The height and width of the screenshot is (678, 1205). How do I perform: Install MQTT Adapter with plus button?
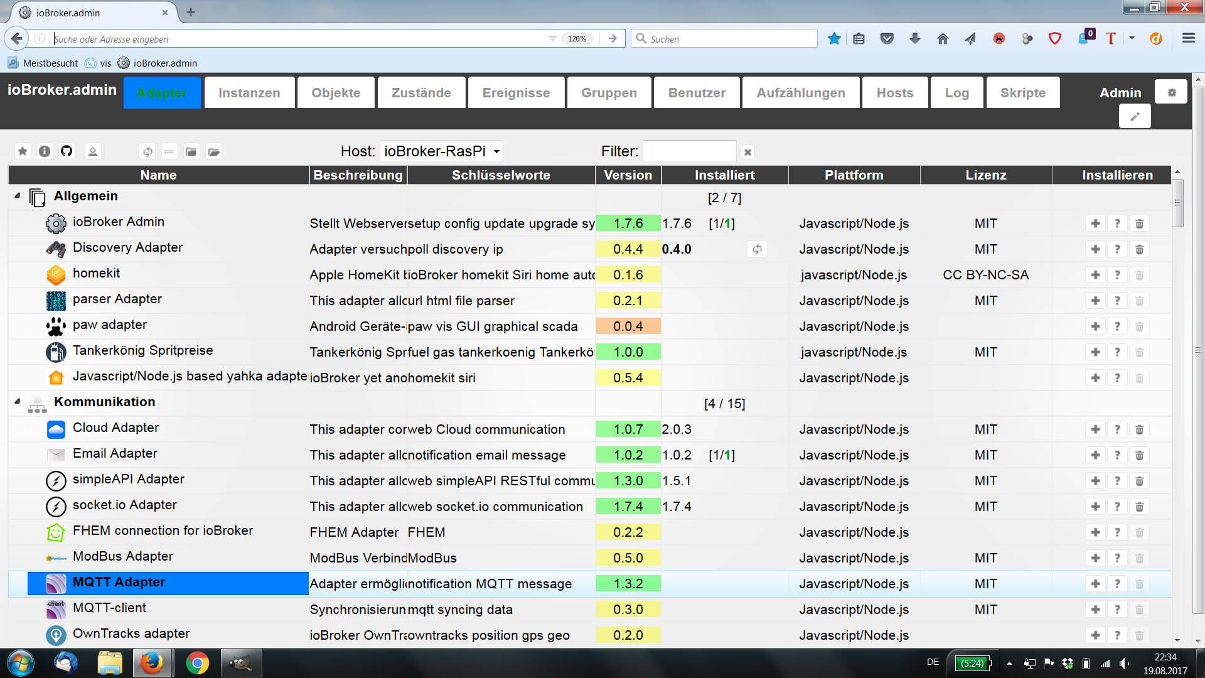(1095, 584)
